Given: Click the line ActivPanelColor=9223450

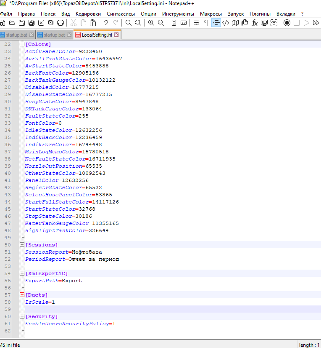Looking at the screenshot, I should 63,51.
